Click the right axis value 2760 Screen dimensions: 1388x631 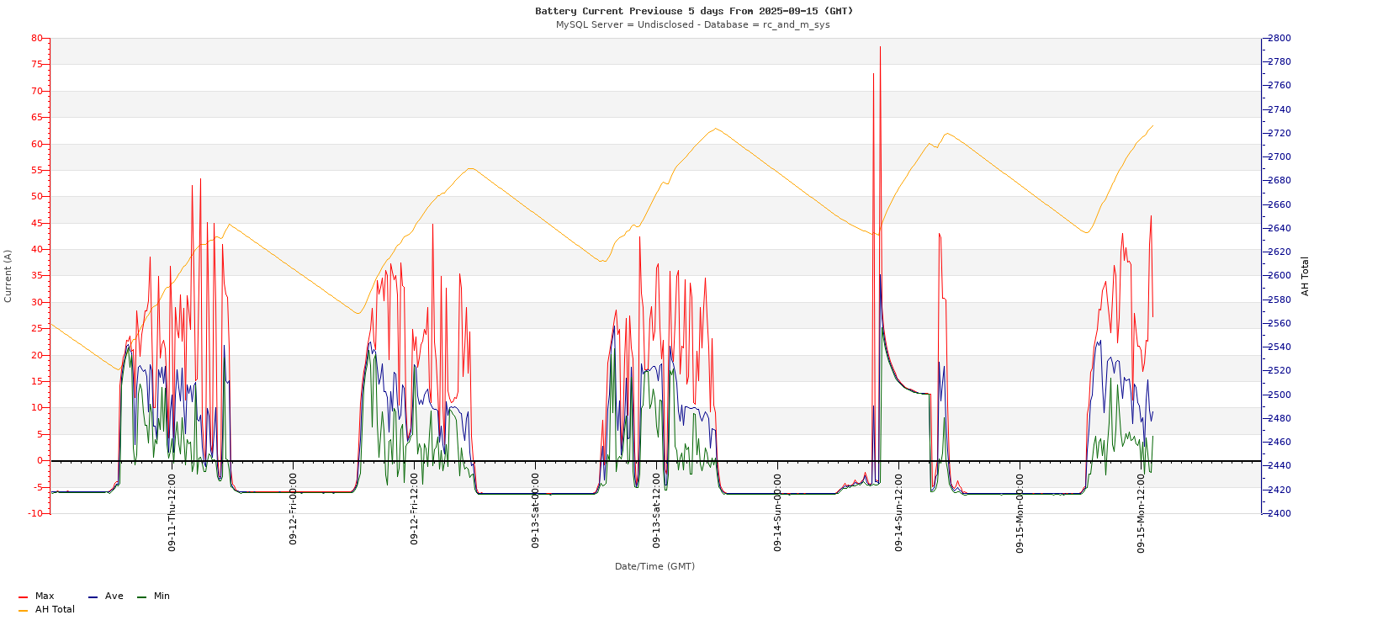tap(1279, 86)
